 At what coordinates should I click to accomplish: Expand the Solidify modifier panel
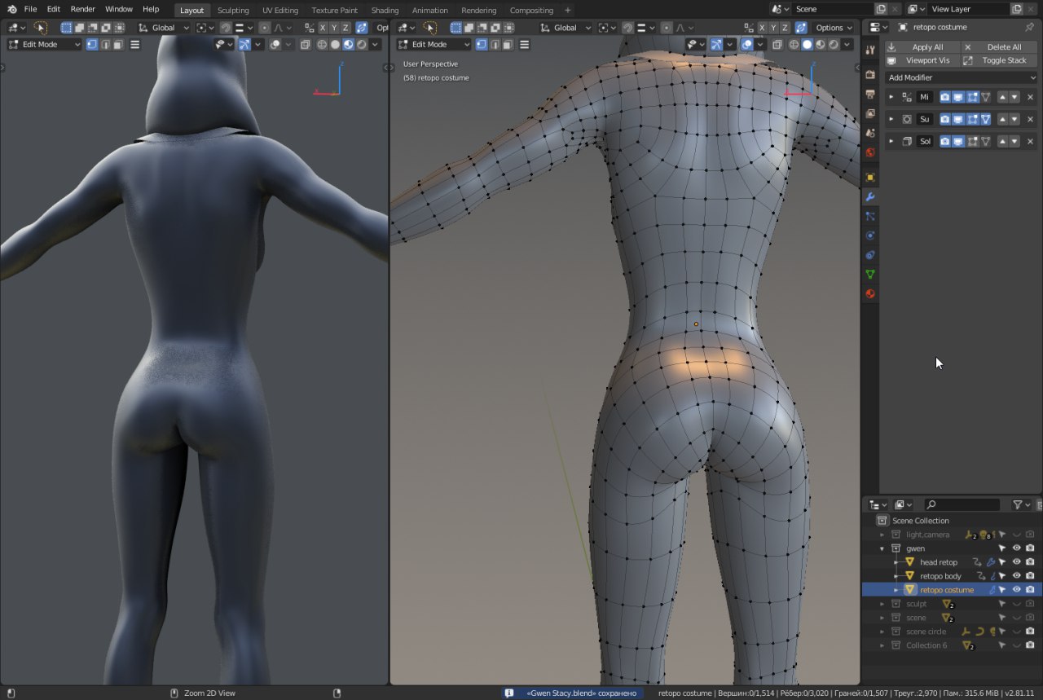pyautogui.click(x=891, y=141)
